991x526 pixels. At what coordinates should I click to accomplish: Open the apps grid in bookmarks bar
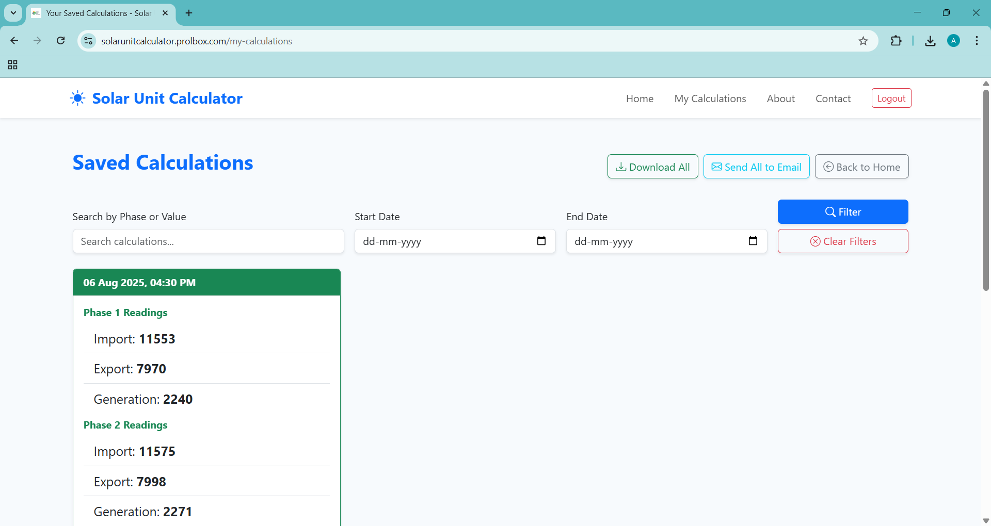13,65
